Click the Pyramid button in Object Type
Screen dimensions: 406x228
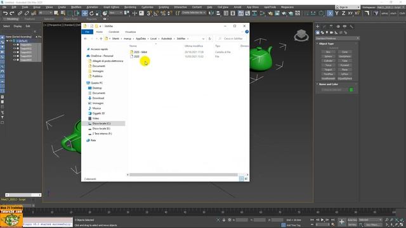[x=344, y=65]
